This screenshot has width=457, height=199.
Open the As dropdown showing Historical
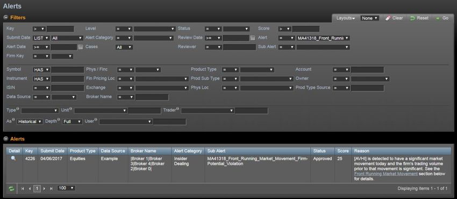[30, 122]
